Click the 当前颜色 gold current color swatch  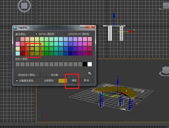point(63,81)
